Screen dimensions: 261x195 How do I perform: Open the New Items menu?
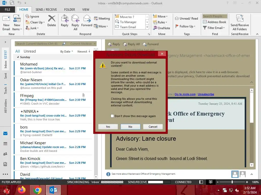click(x=17, y=23)
